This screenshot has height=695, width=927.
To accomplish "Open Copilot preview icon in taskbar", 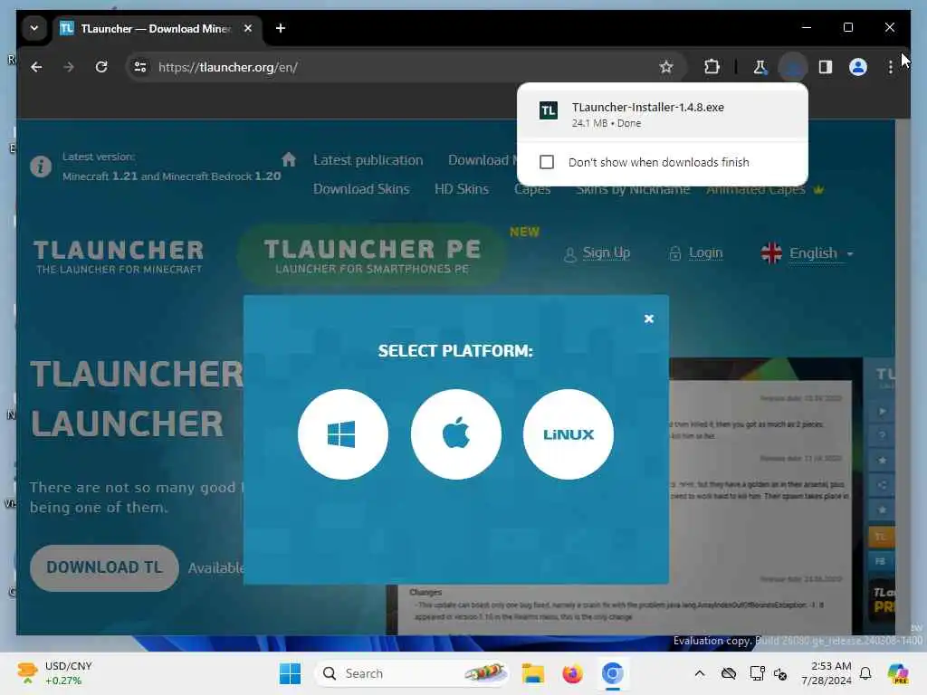I will (898, 673).
